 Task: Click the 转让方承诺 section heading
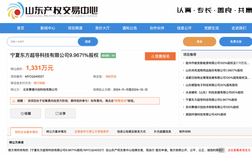click(x=16, y=142)
